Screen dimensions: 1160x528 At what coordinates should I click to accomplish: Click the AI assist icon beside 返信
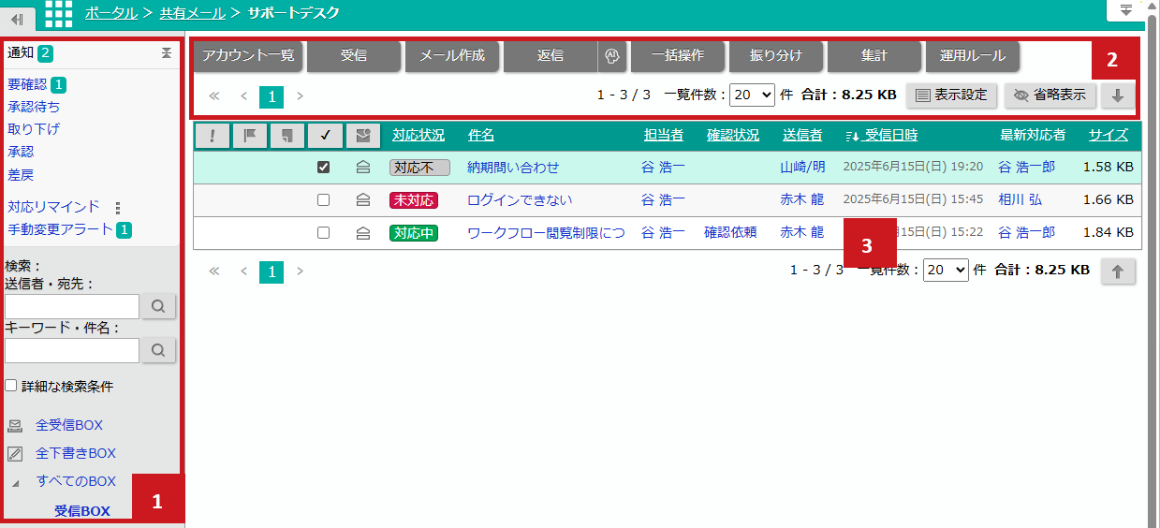pyautogui.click(x=612, y=56)
